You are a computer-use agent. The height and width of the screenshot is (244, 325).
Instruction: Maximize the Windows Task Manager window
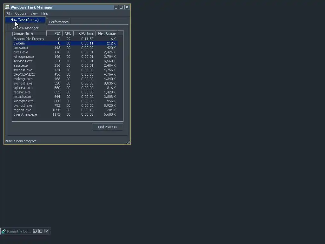point(121,7)
